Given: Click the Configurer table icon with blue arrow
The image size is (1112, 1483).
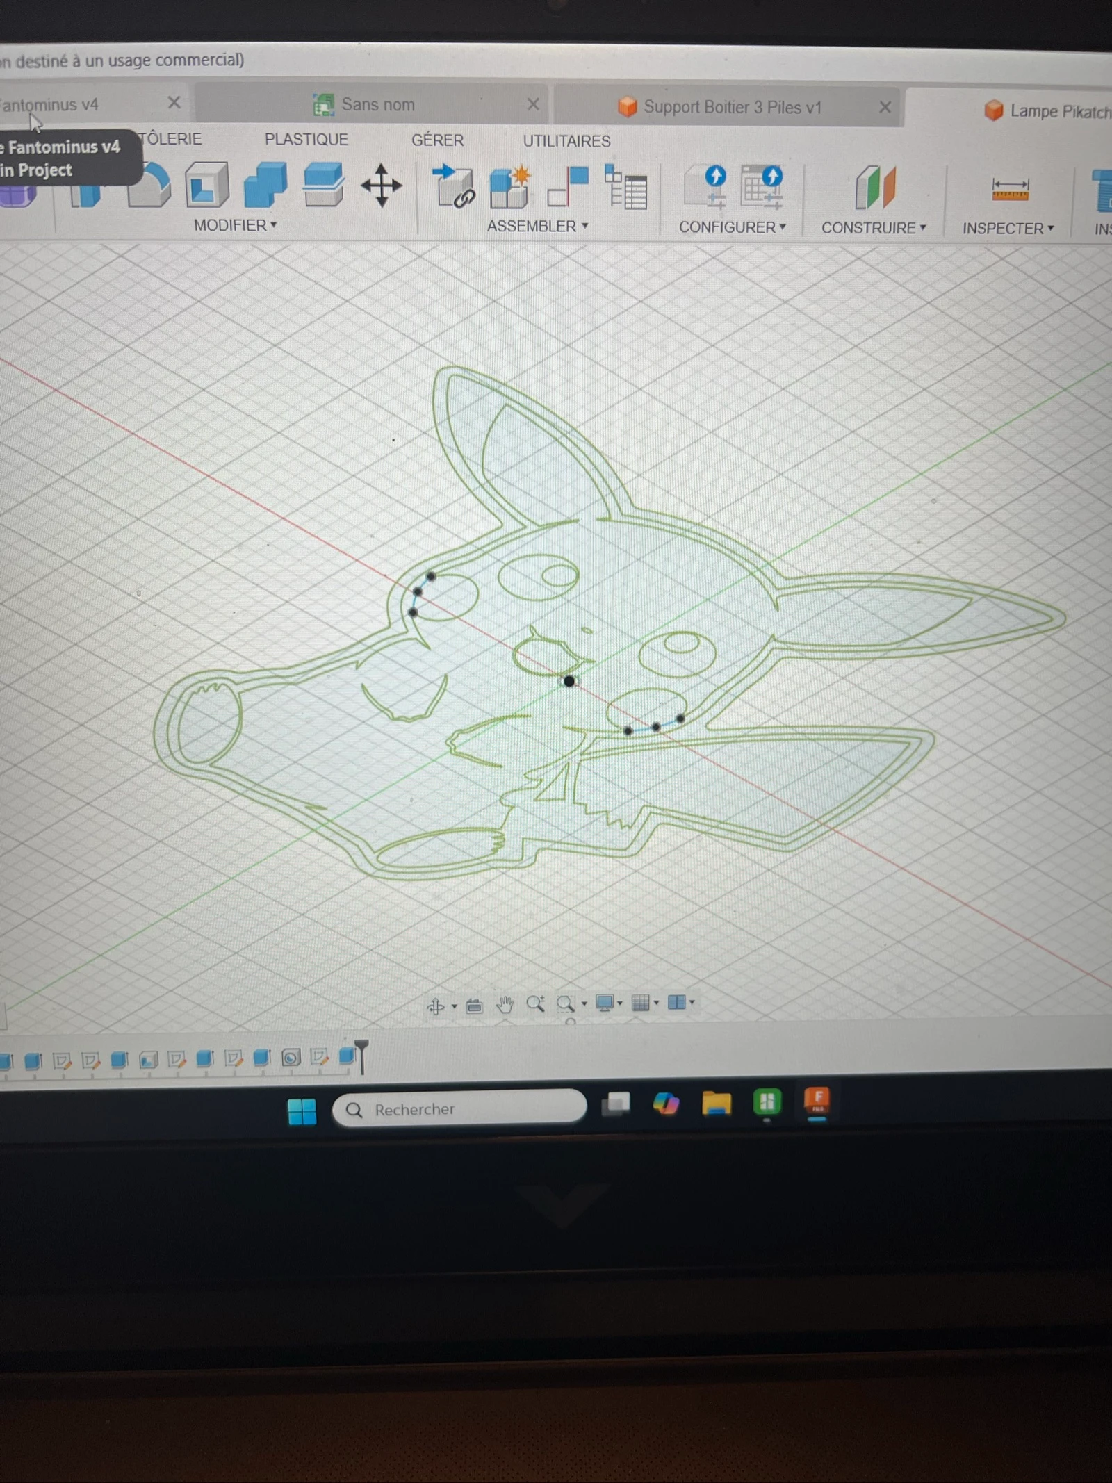Looking at the screenshot, I should (x=762, y=187).
